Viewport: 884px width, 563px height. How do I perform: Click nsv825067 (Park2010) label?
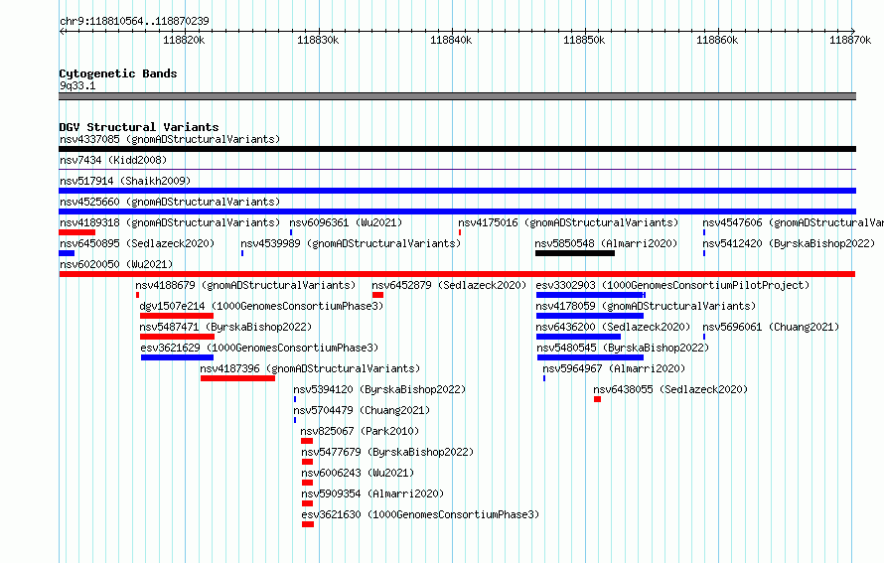pyautogui.click(x=360, y=431)
